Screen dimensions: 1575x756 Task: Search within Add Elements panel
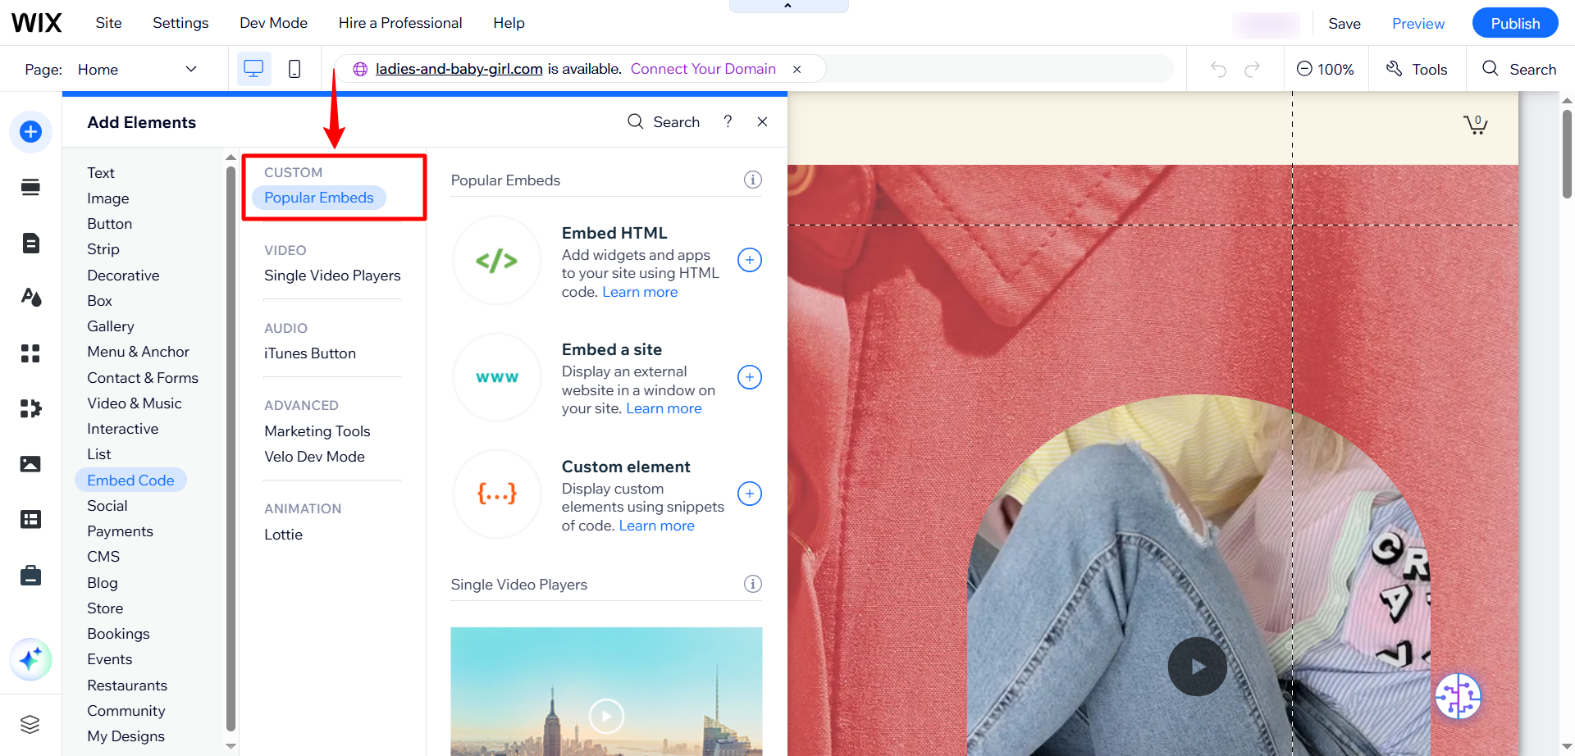pos(664,121)
